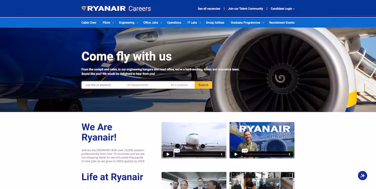Expand the Engineering menu
The height and width of the screenshot is (189, 376).
tap(128, 23)
